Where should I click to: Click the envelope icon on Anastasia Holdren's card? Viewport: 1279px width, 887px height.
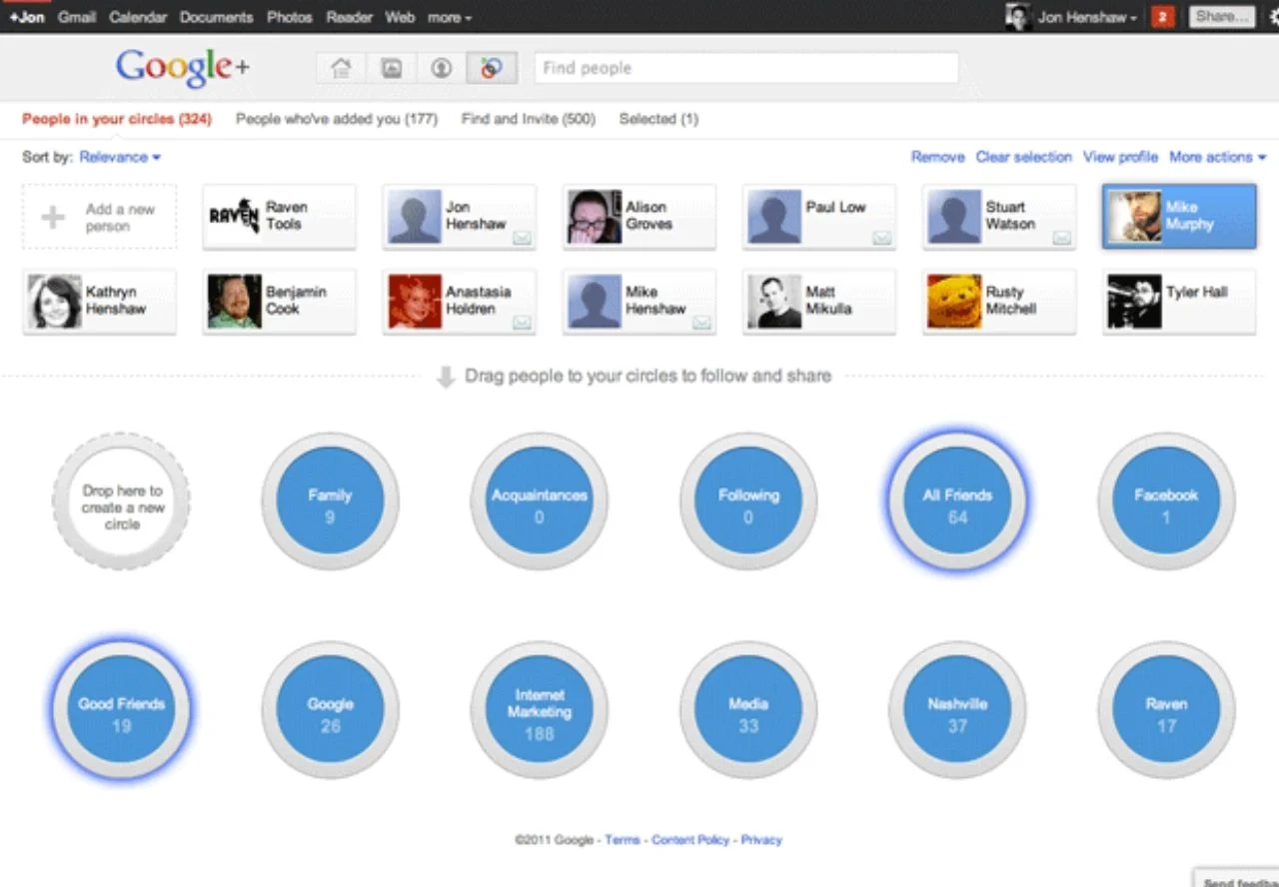(522, 323)
